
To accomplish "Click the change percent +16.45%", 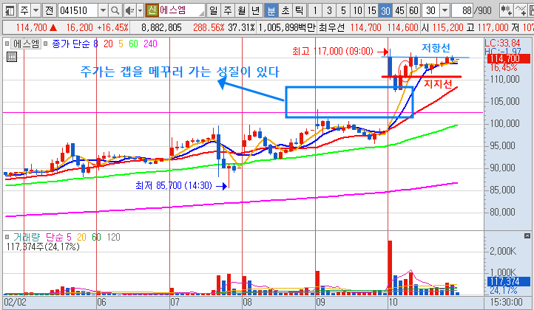I will click(112, 27).
